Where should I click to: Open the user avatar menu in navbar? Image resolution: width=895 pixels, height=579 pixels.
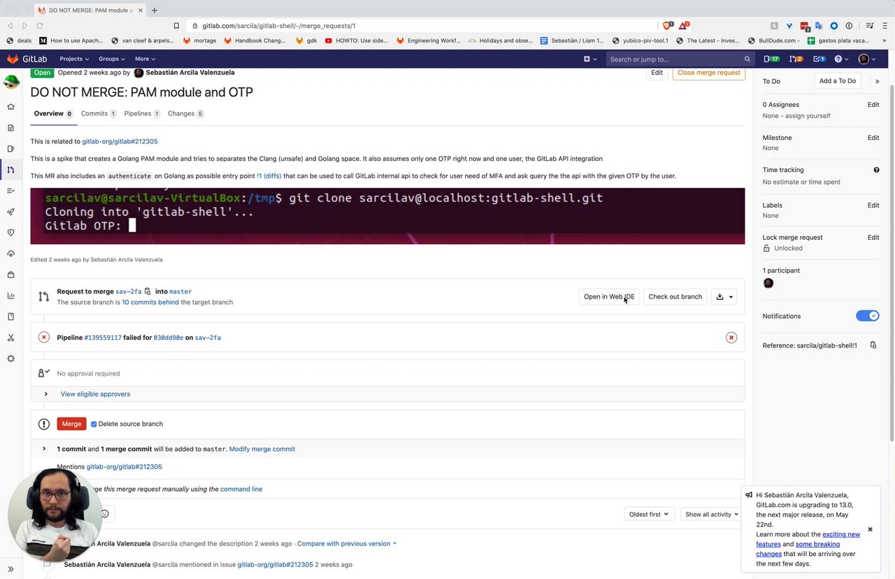(x=866, y=59)
